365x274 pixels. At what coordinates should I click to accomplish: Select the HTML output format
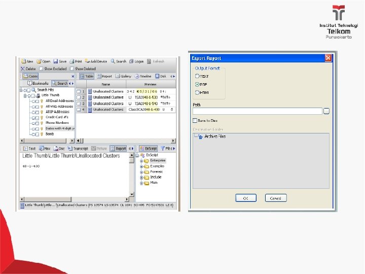(197, 92)
